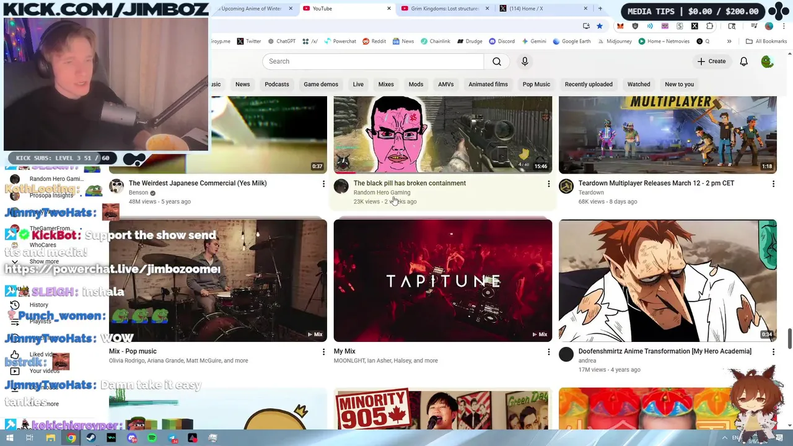Open a new browser tab

600,9
